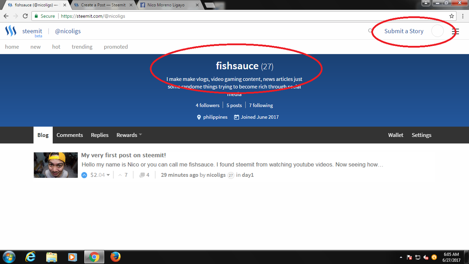Click Submit a Story
The image size is (469, 264).
point(404,31)
